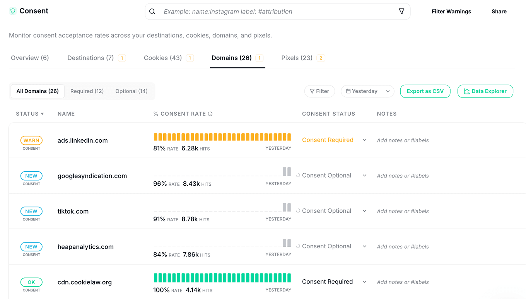Open the Data Explorer button
Screen dimensions: 526x299
coord(485,91)
